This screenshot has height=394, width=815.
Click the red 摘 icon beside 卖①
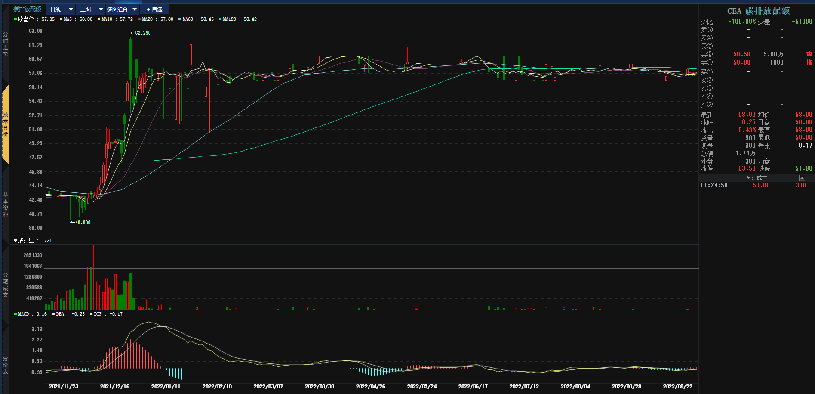point(809,62)
